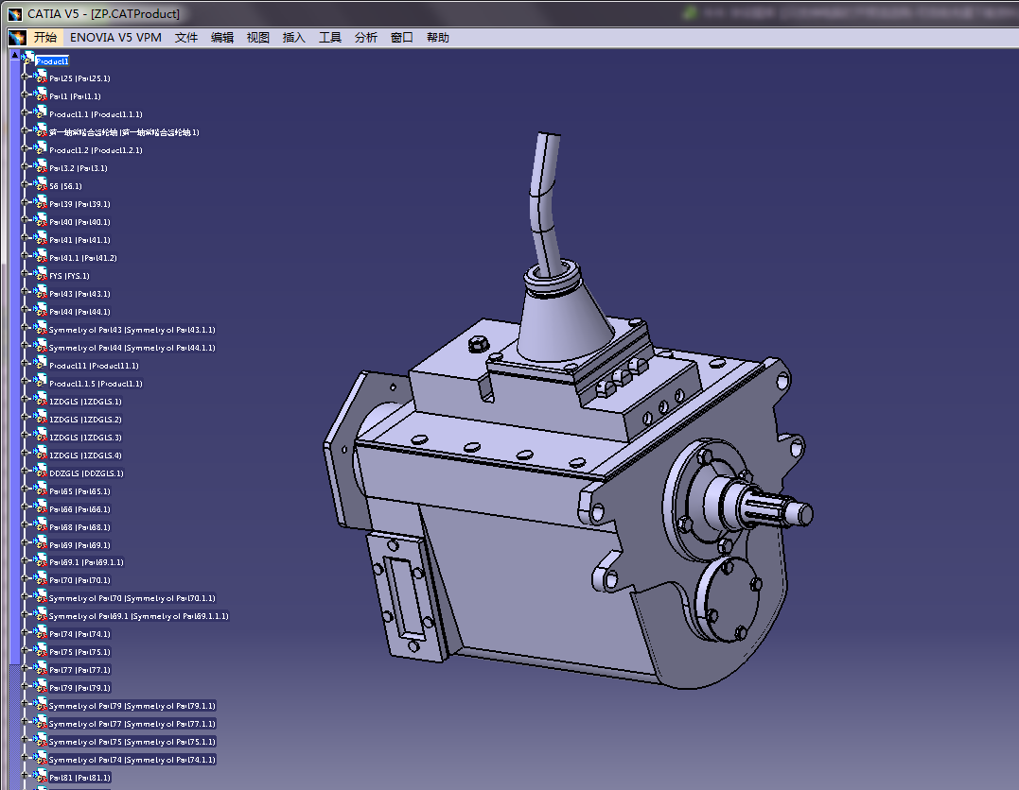Click the Part70 (Part70.1) node icon

(41, 579)
